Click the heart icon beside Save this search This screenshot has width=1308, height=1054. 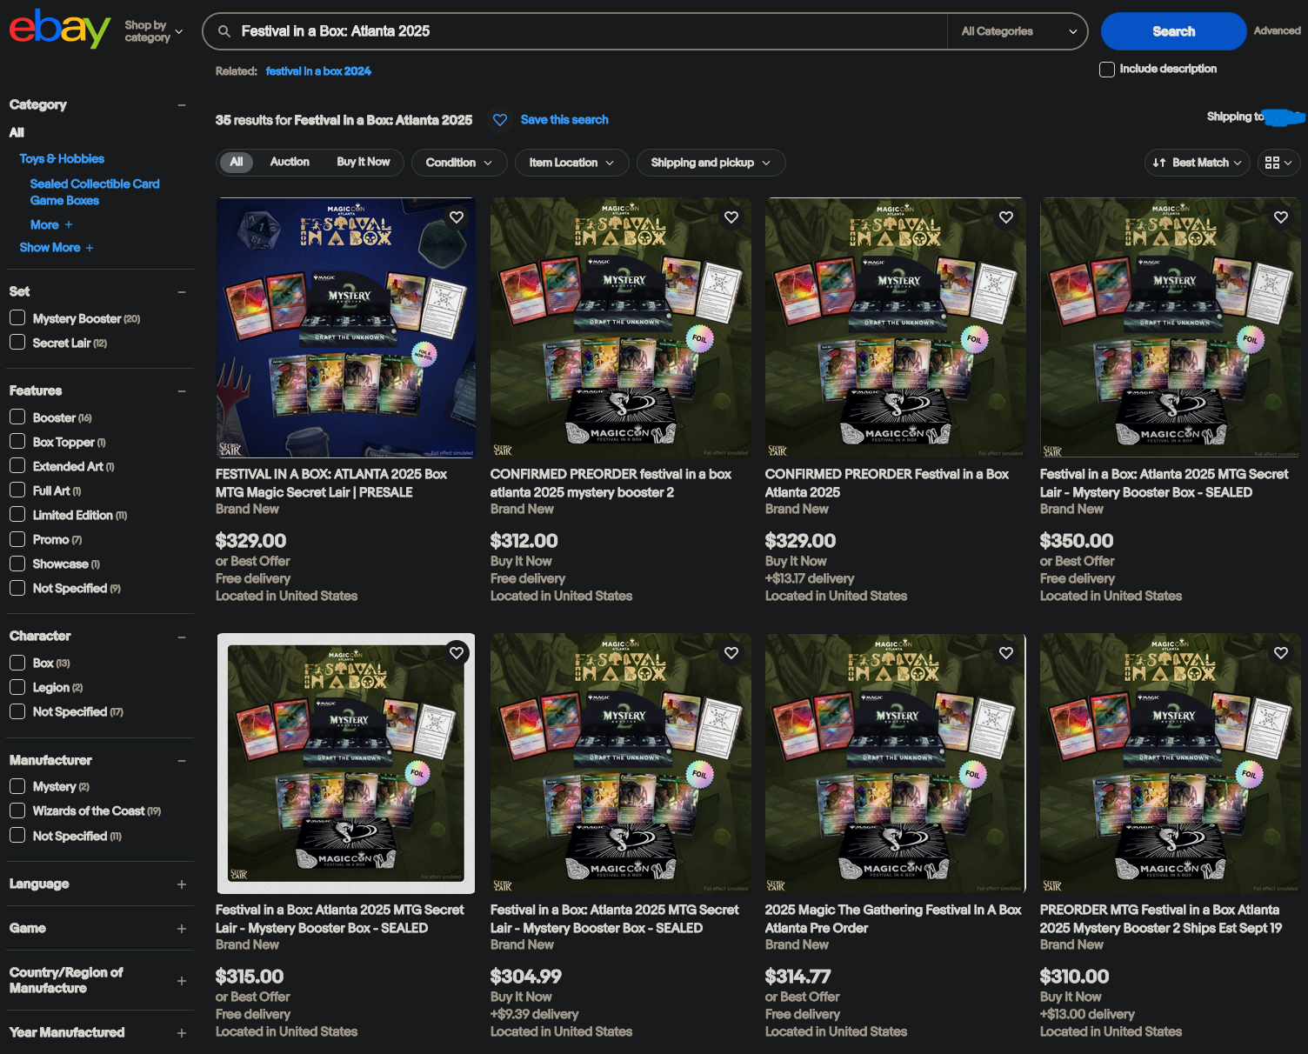tap(500, 120)
